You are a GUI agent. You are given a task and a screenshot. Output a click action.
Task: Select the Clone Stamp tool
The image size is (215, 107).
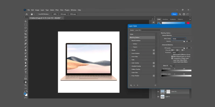(x=26, y=50)
